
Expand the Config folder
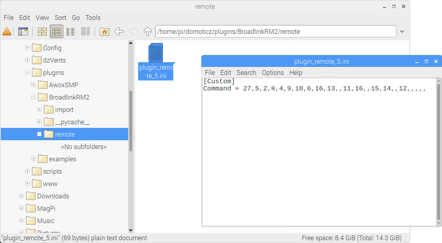pyautogui.click(x=27, y=47)
